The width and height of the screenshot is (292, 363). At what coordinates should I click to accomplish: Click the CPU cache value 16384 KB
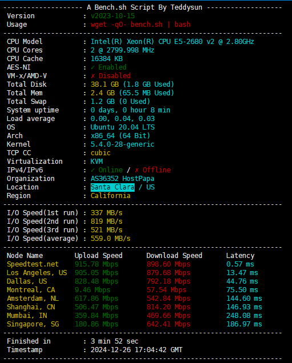point(107,59)
